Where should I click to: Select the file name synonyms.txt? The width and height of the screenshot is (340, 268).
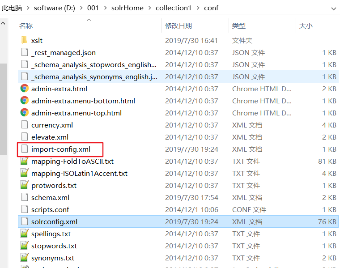point(53,258)
